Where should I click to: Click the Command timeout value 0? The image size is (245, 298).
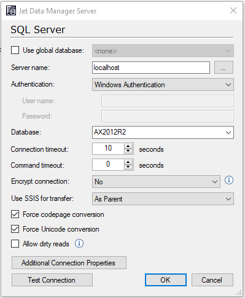point(108,165)
